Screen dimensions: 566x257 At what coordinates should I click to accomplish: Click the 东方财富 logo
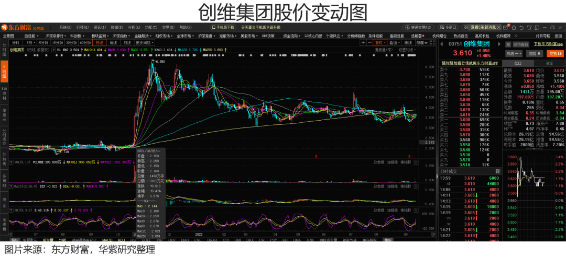tap(16, 27)
